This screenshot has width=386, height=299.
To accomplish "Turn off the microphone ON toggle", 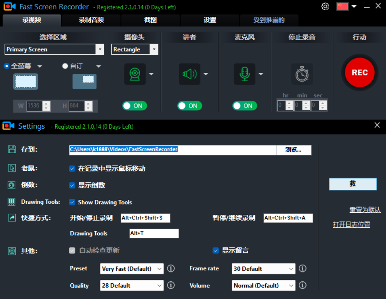I will click(x=244, y=106).
